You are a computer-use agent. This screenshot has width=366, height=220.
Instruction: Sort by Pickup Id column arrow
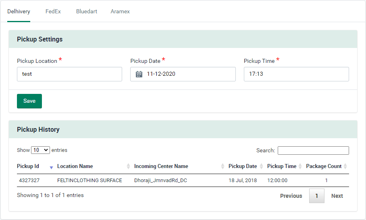(x=51, y=167)
